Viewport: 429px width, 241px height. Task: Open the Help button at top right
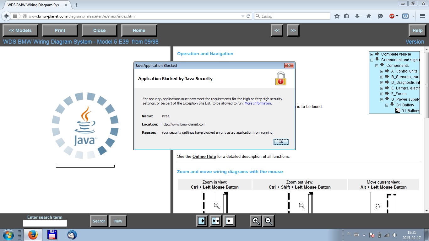(418, 30)
